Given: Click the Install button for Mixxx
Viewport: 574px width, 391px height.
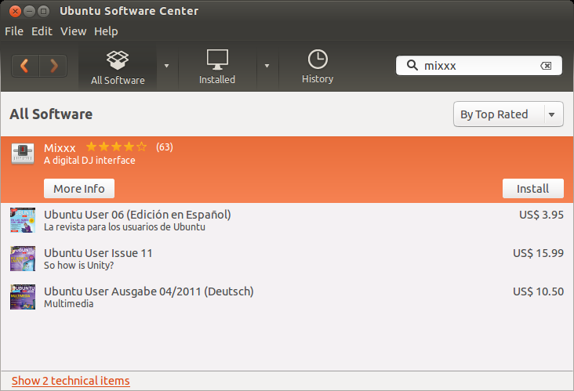Looking at the screenshot, I should [532, 189].
